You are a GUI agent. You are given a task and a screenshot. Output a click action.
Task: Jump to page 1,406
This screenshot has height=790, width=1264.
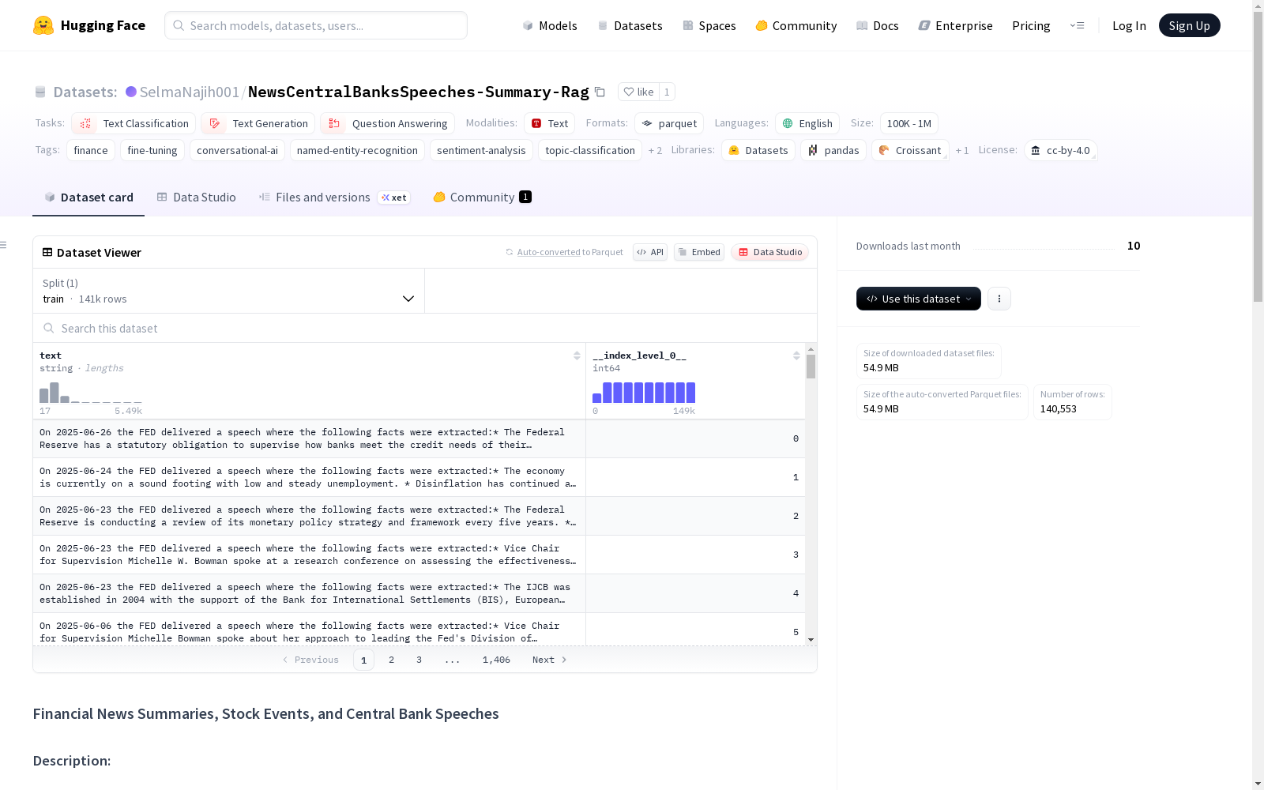pyautogui.click(x=496, y=660)
